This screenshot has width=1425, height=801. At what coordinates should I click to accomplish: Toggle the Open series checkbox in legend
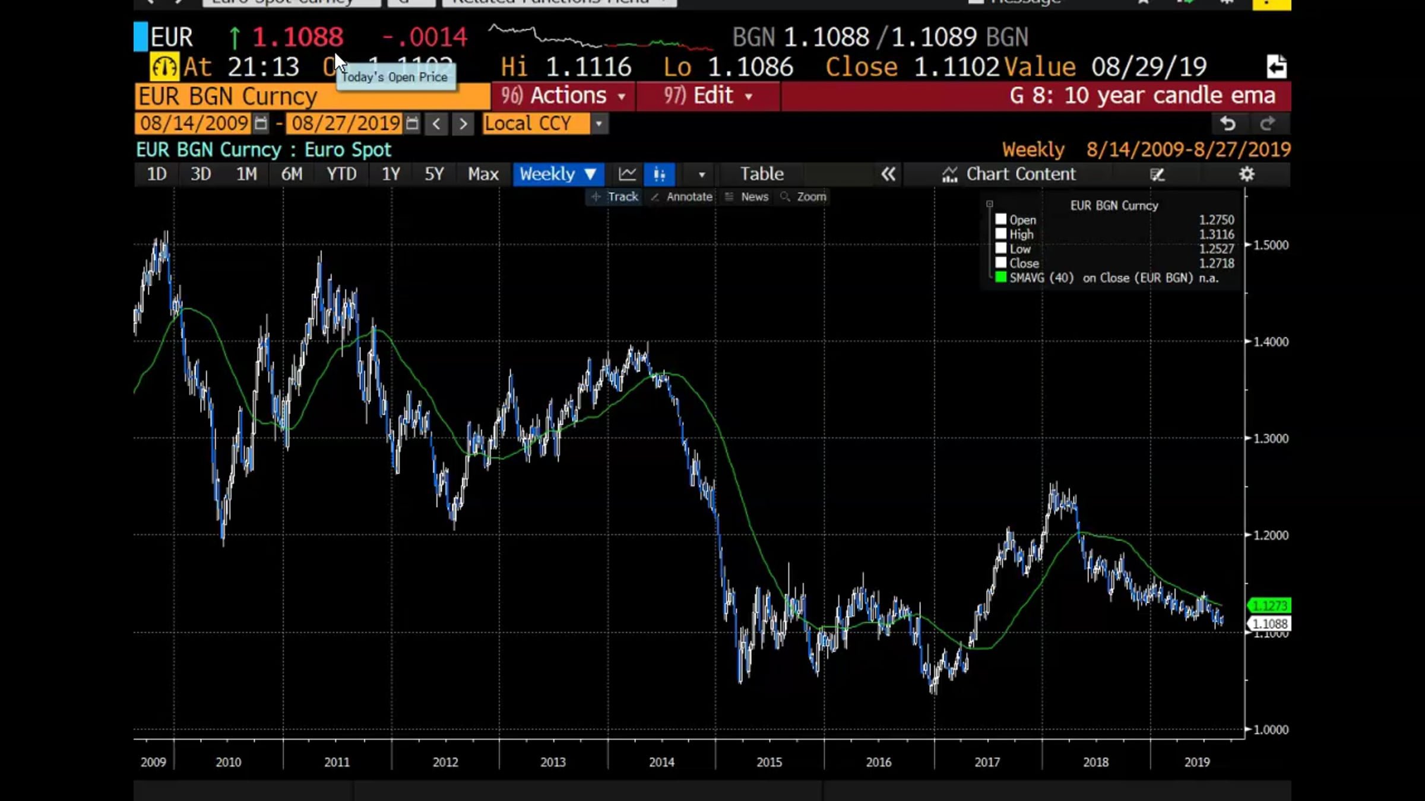point(1001,220)
